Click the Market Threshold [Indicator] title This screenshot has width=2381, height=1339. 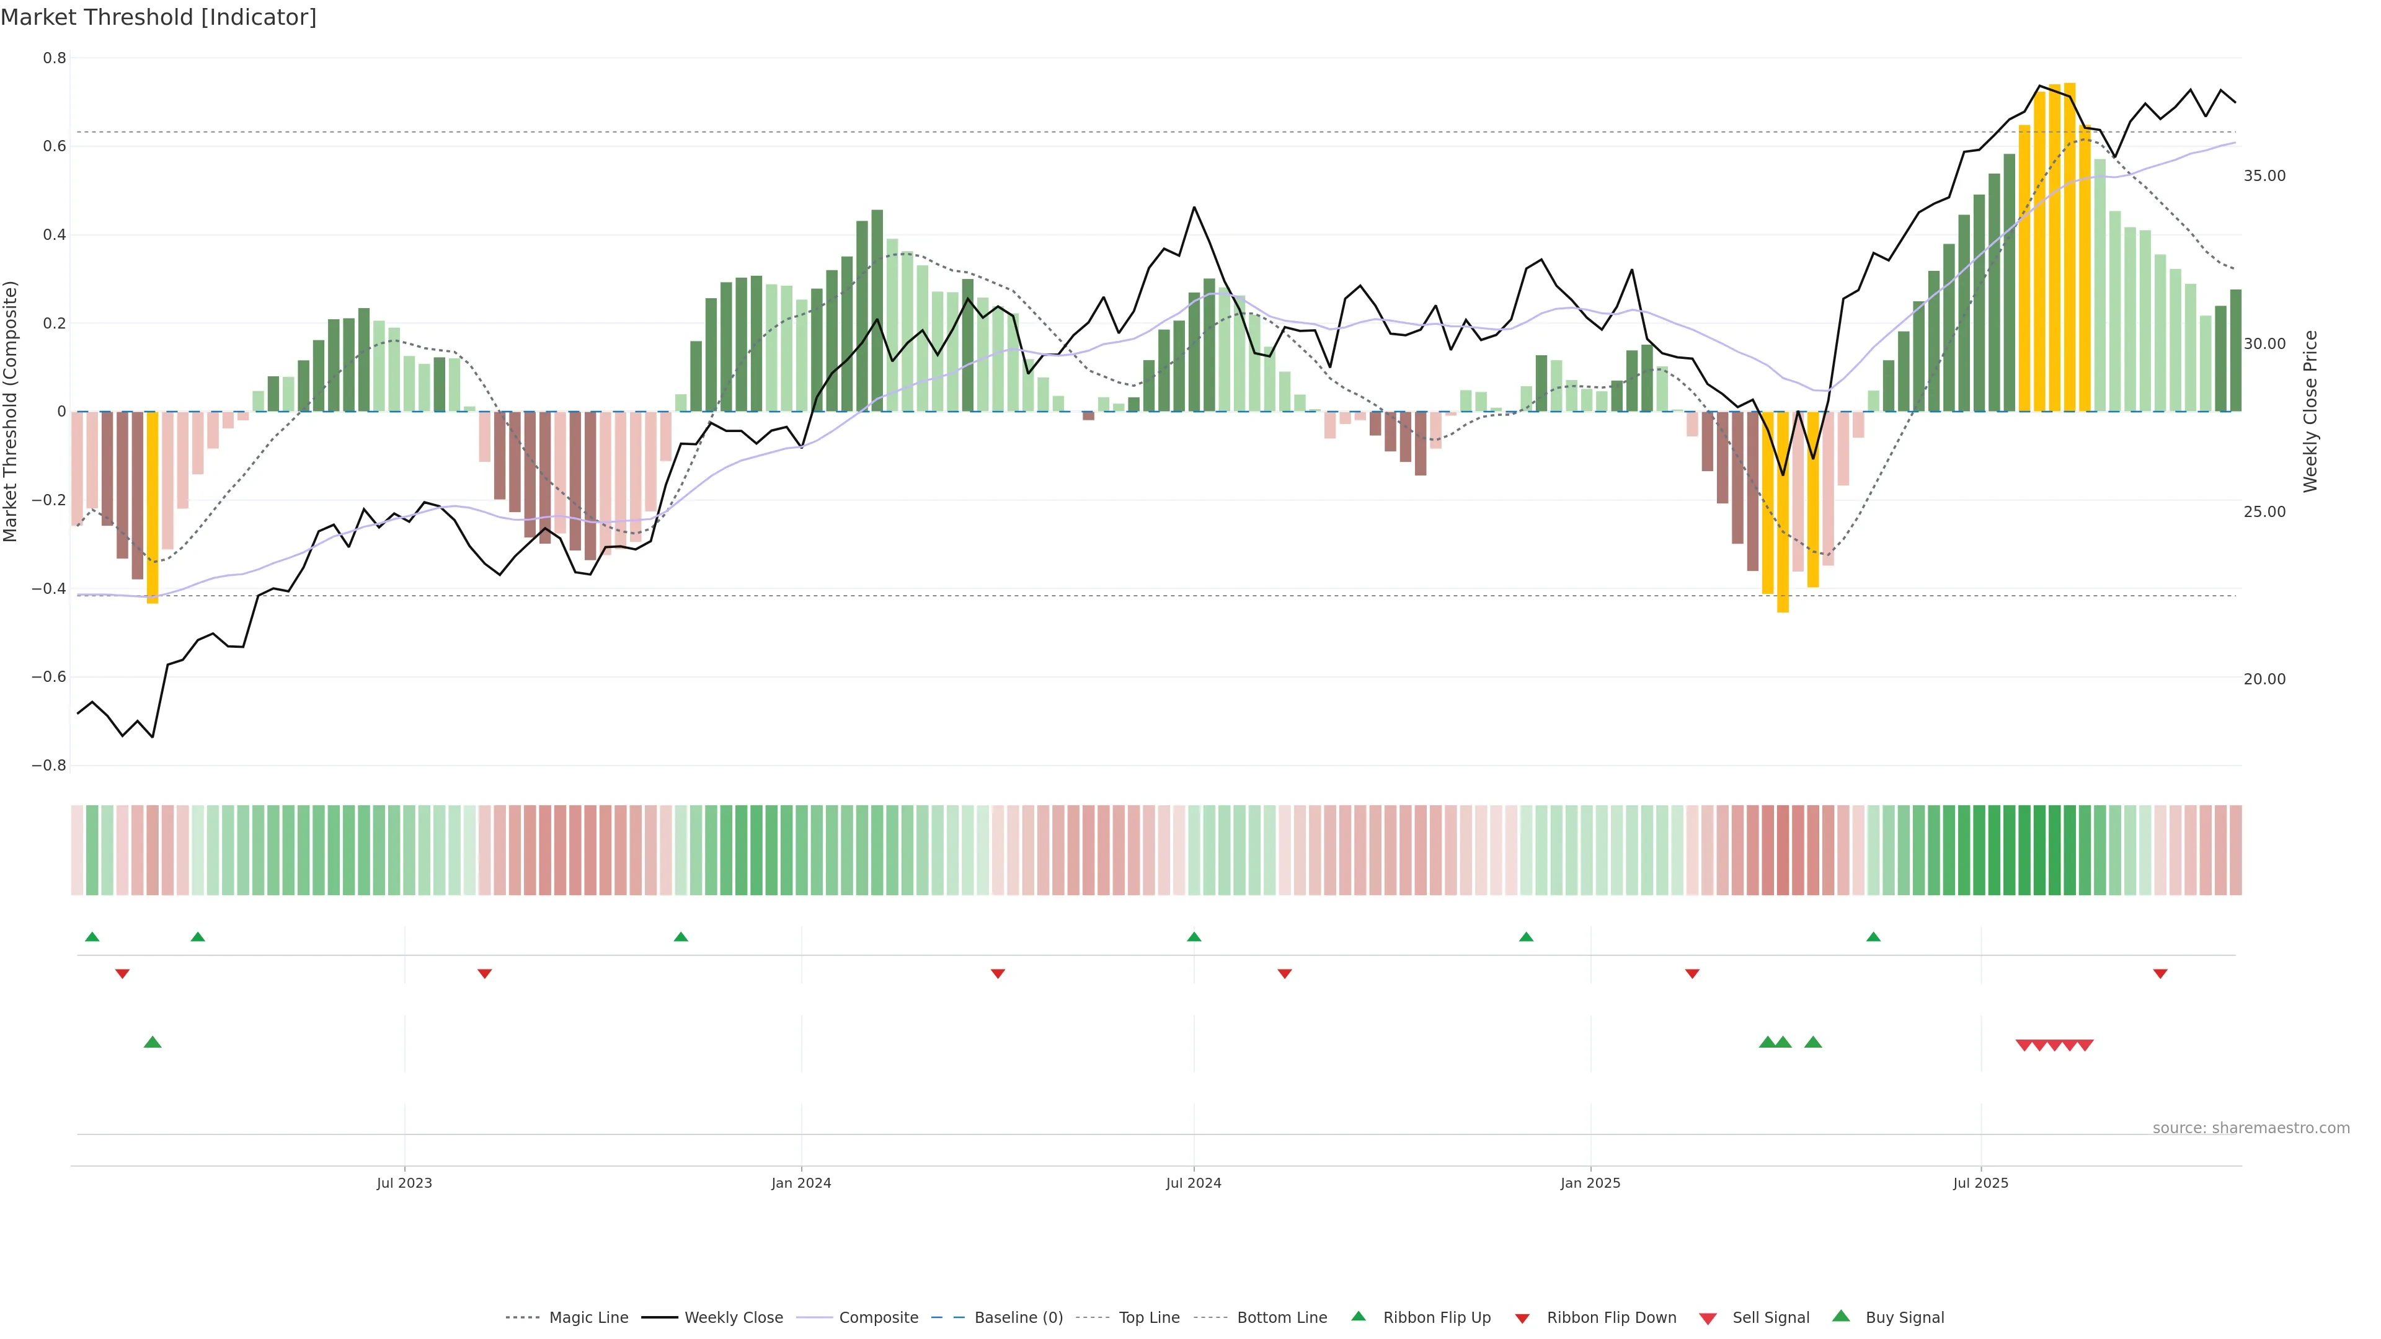159,17
